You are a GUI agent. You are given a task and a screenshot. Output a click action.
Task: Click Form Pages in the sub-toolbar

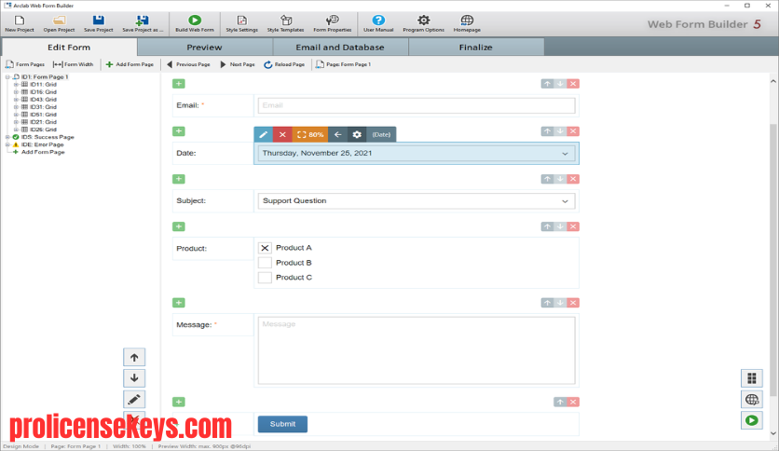click(25, 64)
